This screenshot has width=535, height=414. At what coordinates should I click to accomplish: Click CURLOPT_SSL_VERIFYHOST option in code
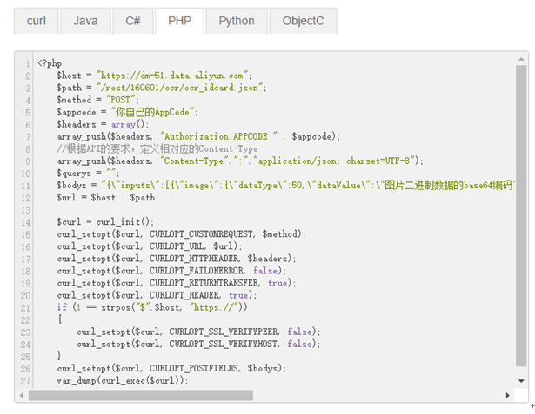coord(224,344)
